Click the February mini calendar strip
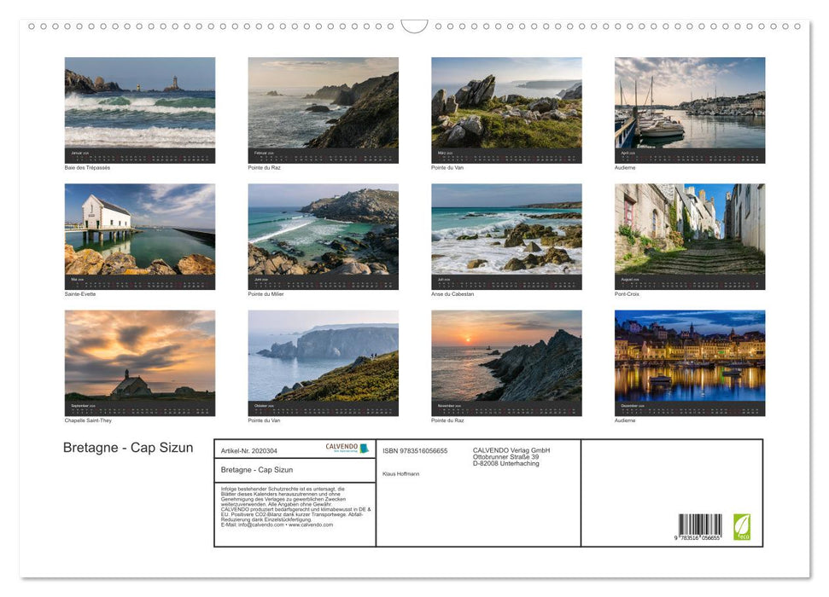The width and height of the screenshot is (829, 597). [x=323, y=153]
